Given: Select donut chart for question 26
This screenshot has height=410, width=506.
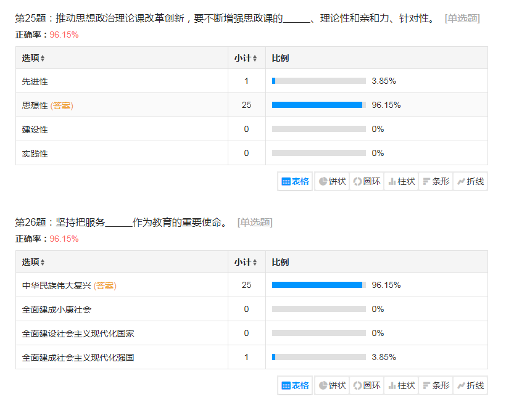Looking at the screenshot, I should (x=366, y=385).
